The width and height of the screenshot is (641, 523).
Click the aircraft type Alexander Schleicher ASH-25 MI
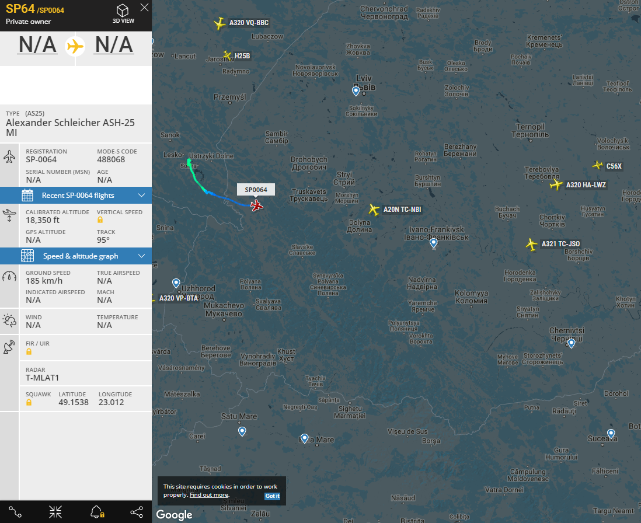click(70, 127)
